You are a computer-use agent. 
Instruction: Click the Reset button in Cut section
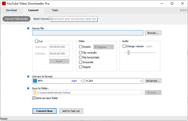click(59, 61)
